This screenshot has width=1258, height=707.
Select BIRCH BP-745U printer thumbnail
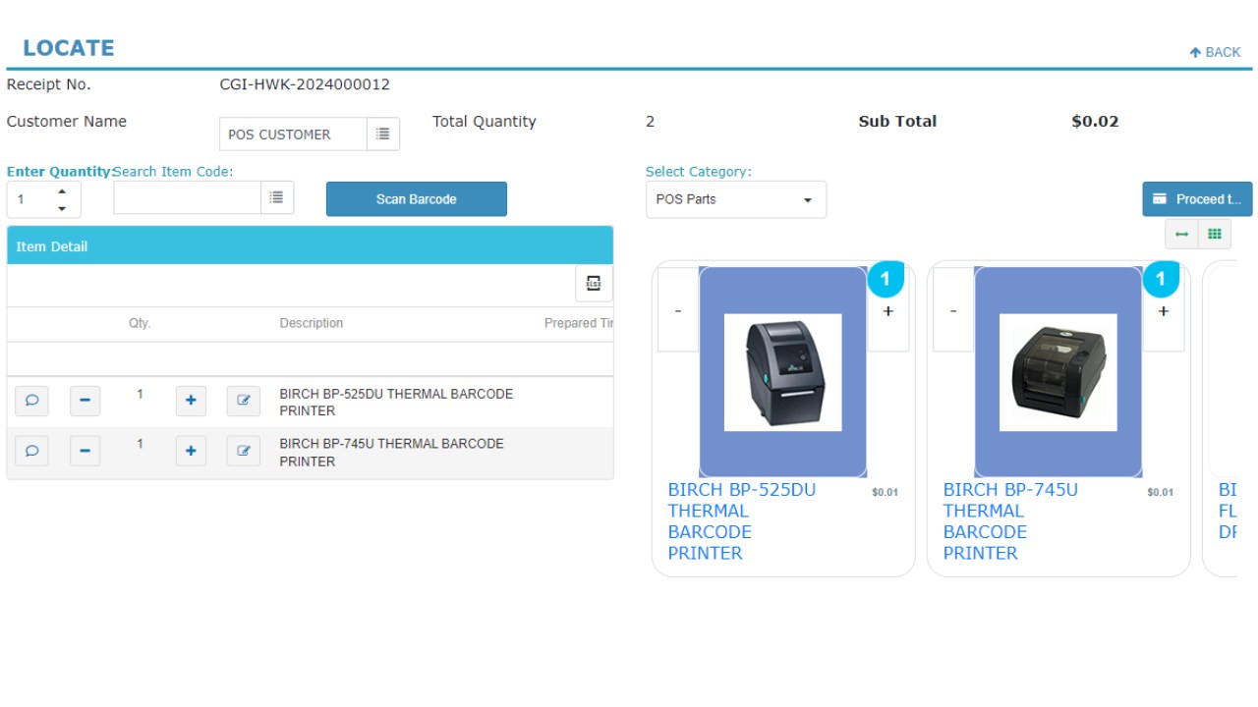pos(1058,372)
